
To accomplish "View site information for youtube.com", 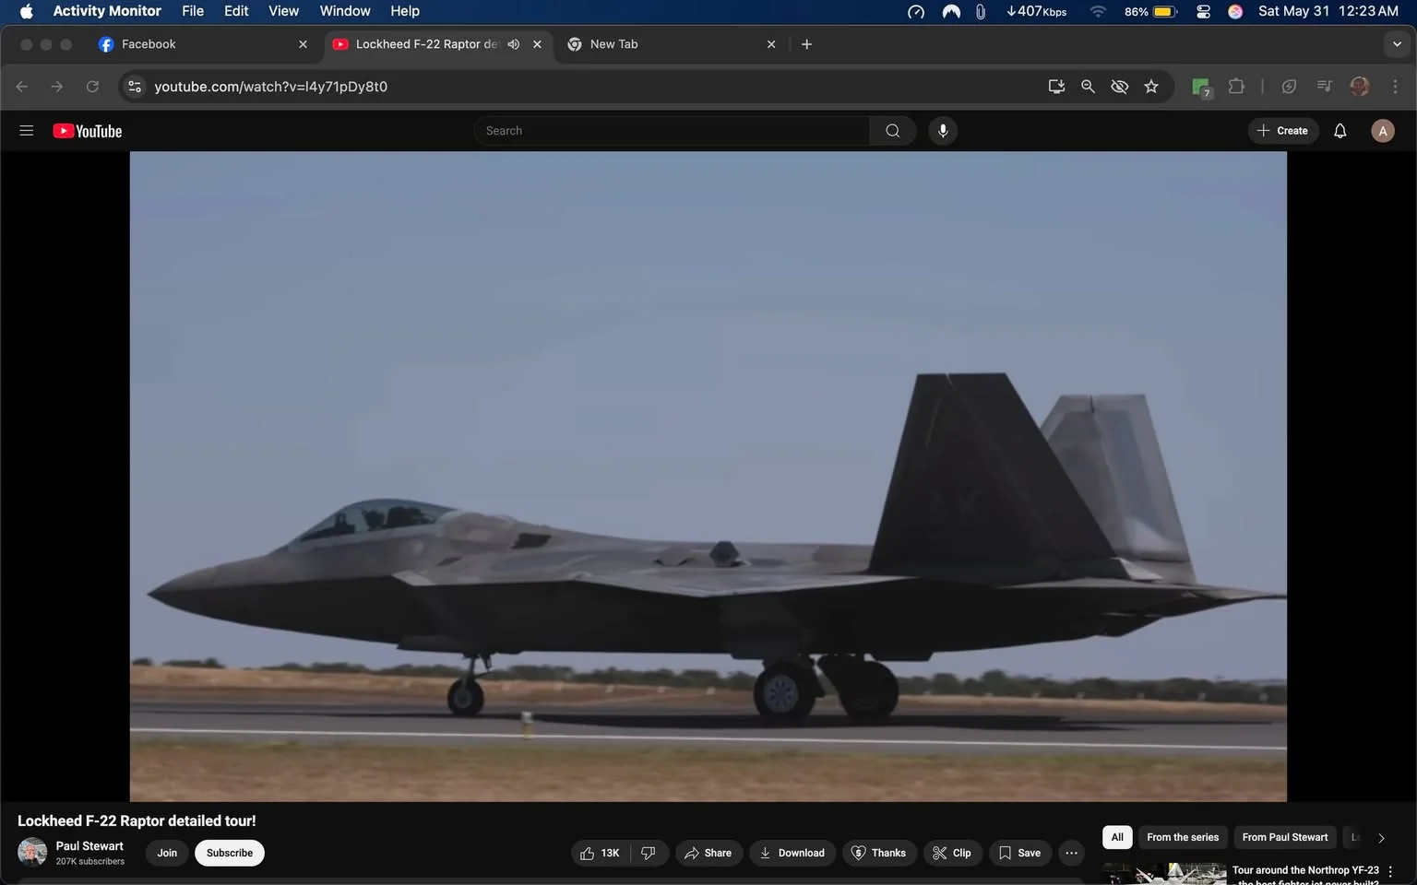I will point(135,87).
